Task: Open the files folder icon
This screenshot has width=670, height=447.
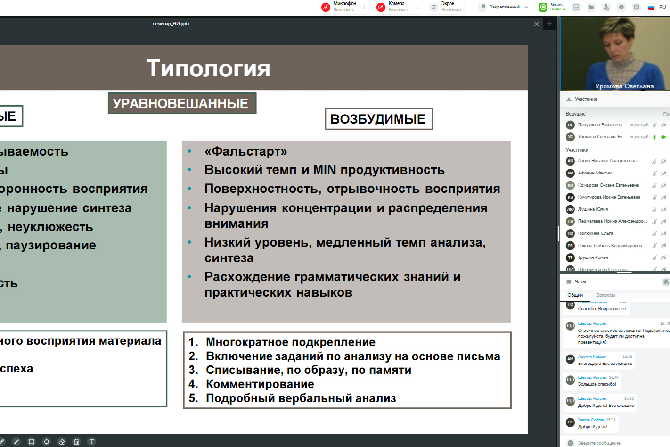Action: point(591,7)
